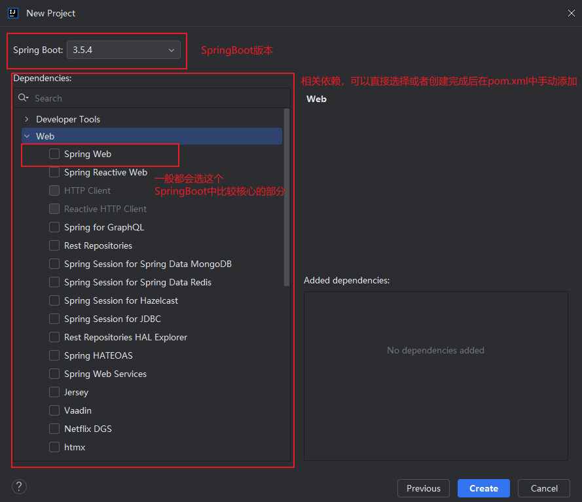Go back with the Previous button
The width and height of the screenshot is (582, 502).
point(424,488)
